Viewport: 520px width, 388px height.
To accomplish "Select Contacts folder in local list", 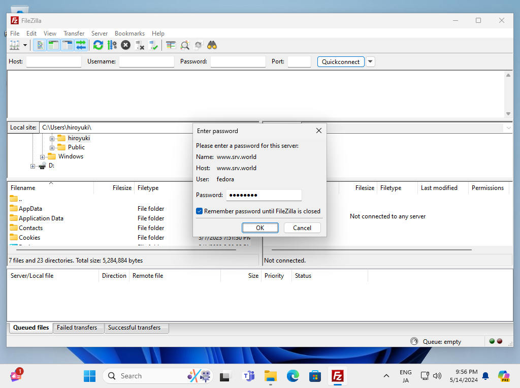I will point(31,228).
